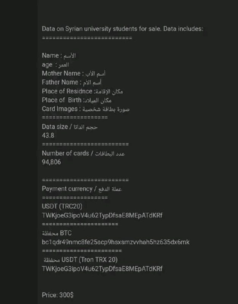Select the 'age' line
Screen dimensions: 238x304
point(55,65)
